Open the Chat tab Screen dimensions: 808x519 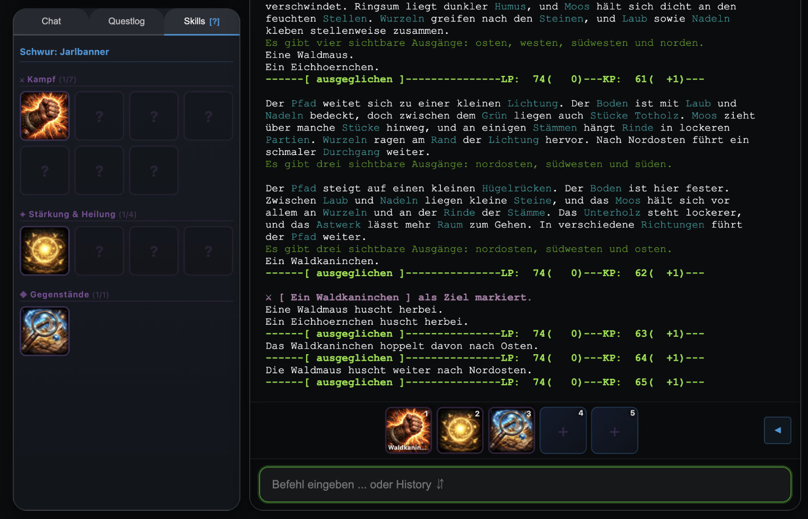(x=51, y=21)
